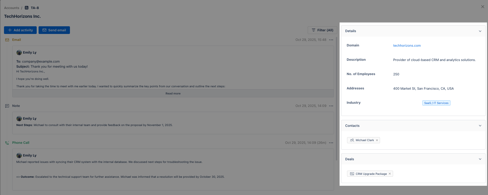
Task: Click the three-dot menu on Email activity
Action: [331, 40]
